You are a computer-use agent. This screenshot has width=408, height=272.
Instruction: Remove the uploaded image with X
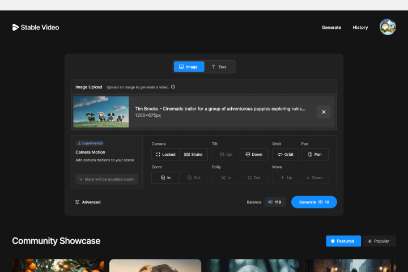[x=324, y=112]
